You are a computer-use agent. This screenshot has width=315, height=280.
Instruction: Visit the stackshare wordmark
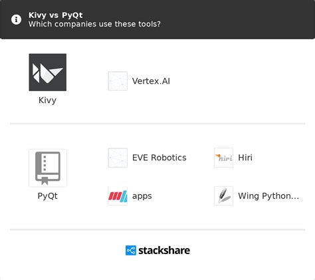pos(164,251)
